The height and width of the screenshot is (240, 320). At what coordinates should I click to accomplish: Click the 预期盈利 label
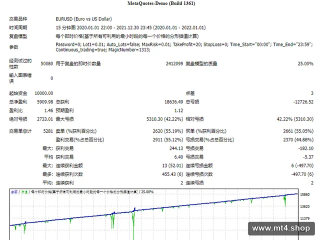(64, 110)
